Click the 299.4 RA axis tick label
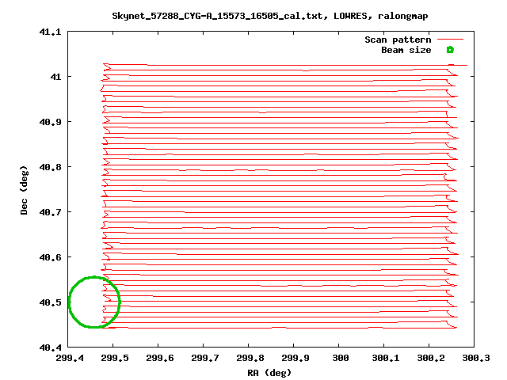Image resolution: width=507 pixels, height=380 pixels. point(70,358)
